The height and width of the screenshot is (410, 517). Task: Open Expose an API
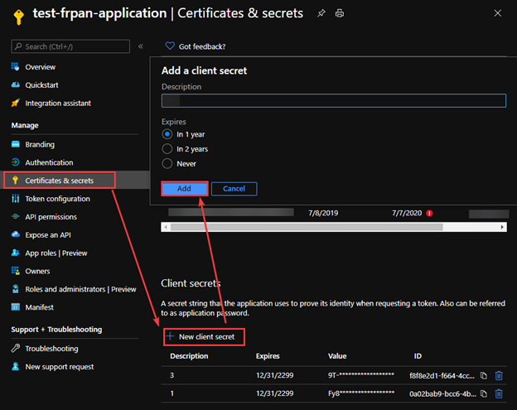pos(48,235)
